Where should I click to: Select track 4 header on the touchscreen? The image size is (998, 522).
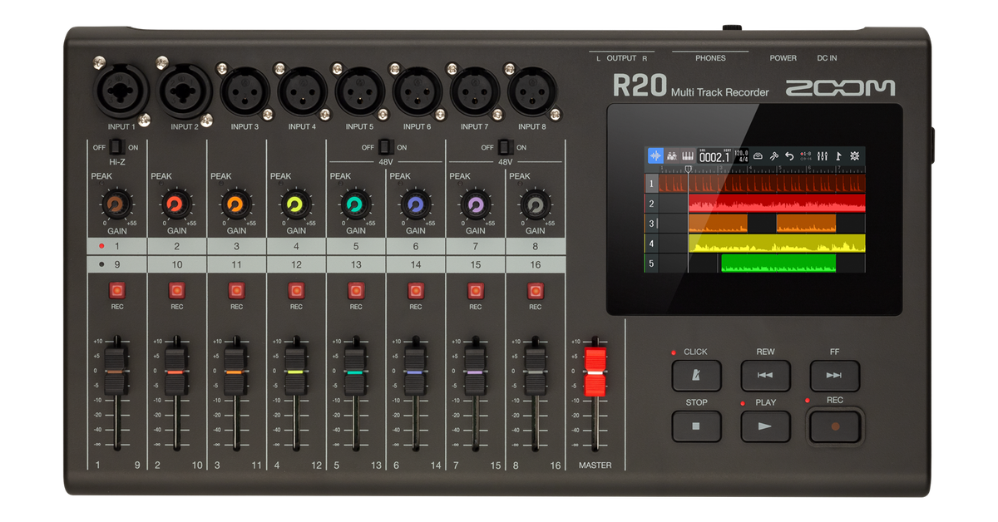pos(653,244)
